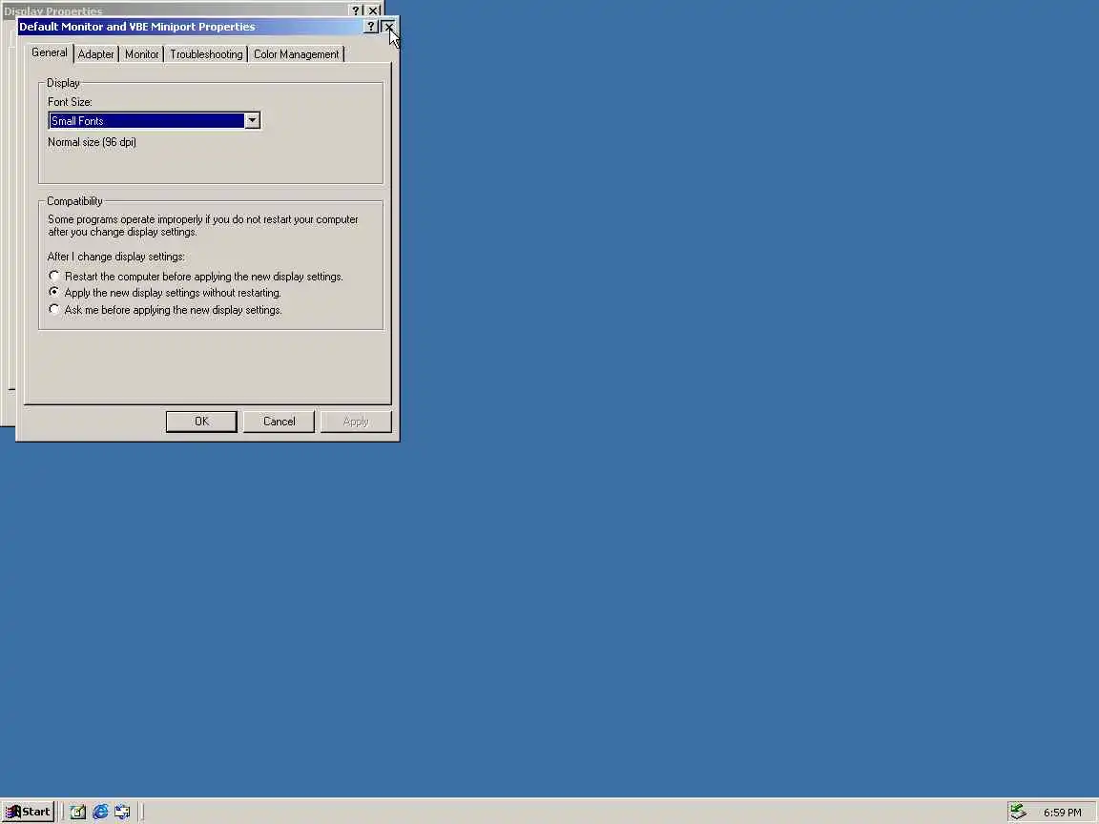Switch to the General tab
Image resolution: width=1099 pixels, height=824 pixels.
click(49, 53)
